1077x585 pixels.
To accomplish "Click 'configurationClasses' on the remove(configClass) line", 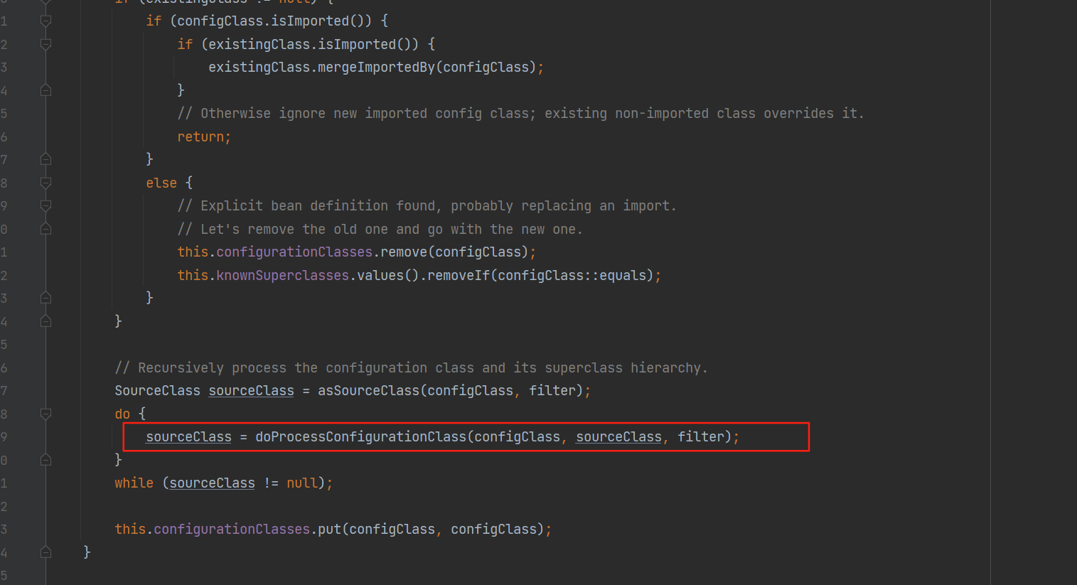I will pos(294,252).
